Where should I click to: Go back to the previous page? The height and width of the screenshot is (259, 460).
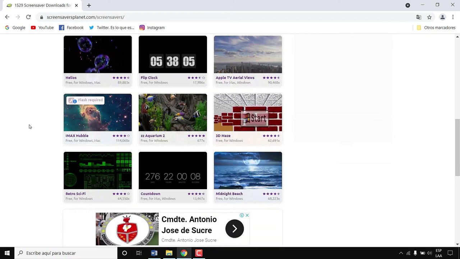(7, 17)
